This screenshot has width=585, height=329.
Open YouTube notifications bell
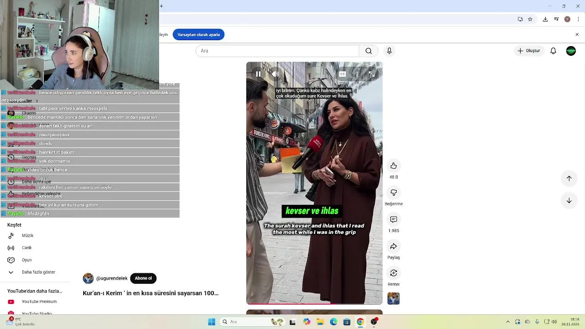point(553,51)
